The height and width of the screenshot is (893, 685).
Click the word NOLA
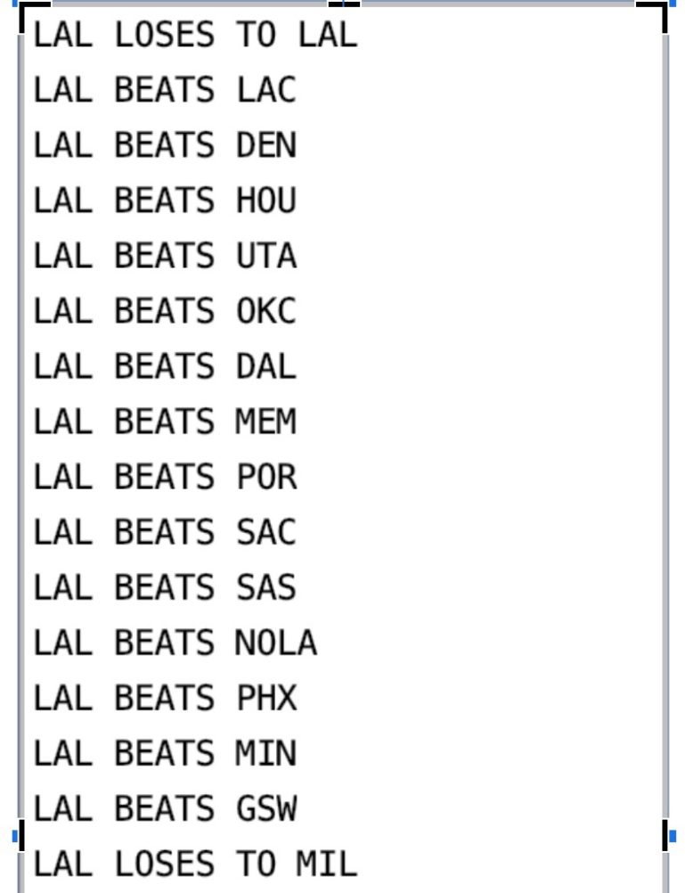tap(276, 643)
